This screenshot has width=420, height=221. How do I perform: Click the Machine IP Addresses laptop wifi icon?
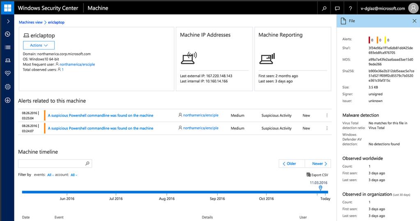point(189,58)
